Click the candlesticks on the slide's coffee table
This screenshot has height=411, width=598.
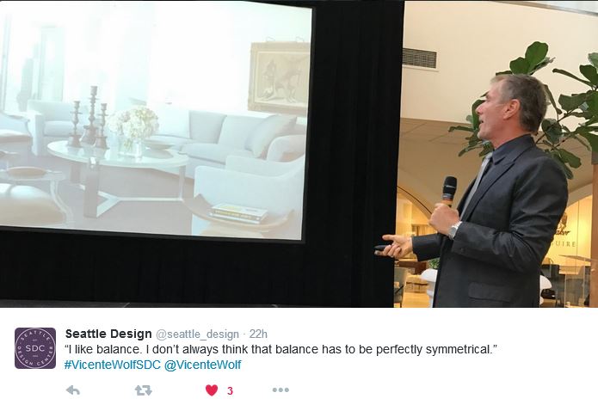pos(89,117)
